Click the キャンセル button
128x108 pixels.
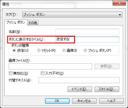pyautogui.click(x=84, y=101)
